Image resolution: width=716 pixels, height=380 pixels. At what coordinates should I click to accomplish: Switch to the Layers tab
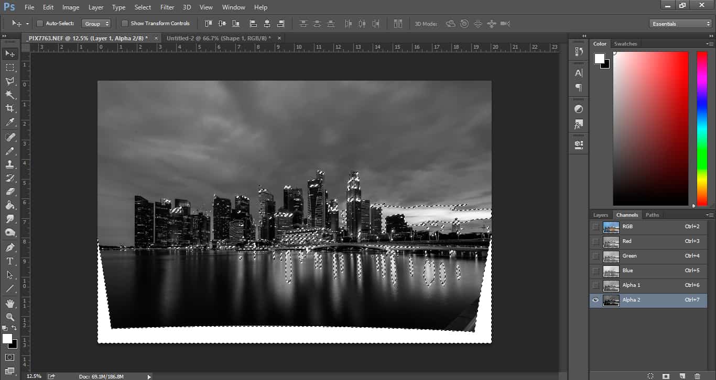tap(601, 215)
